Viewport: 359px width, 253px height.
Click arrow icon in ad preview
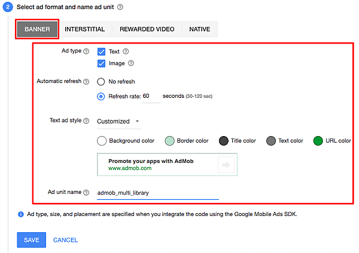(x=226, y=165)
